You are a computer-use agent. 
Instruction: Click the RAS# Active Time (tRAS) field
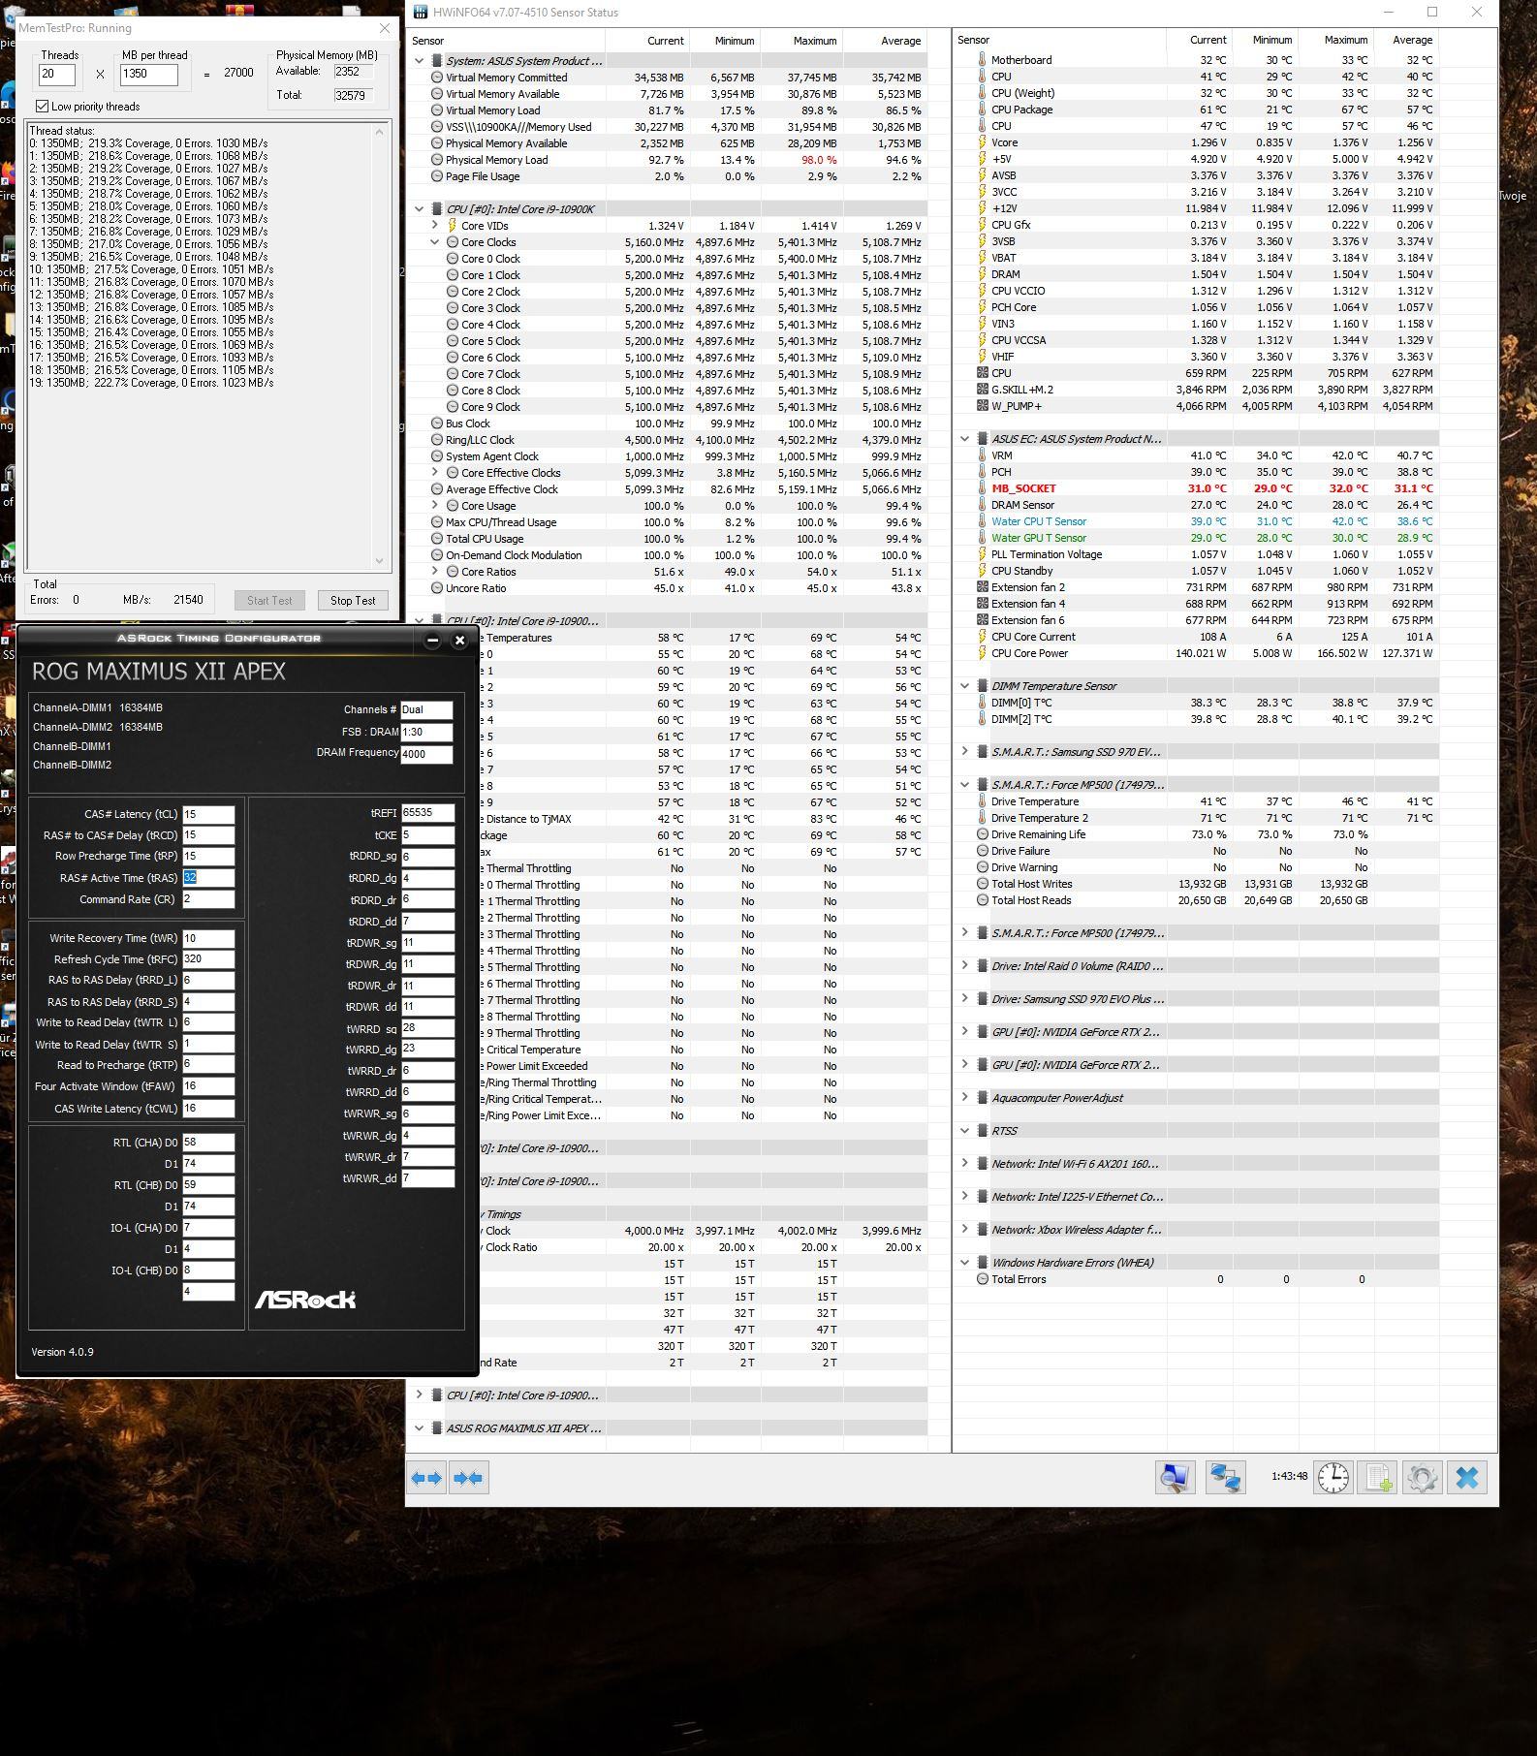click(208, 878)
